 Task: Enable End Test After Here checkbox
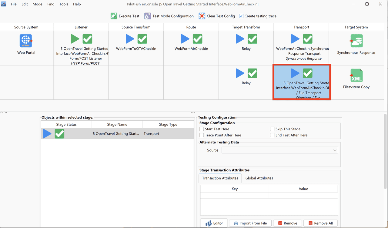(272, 135)
